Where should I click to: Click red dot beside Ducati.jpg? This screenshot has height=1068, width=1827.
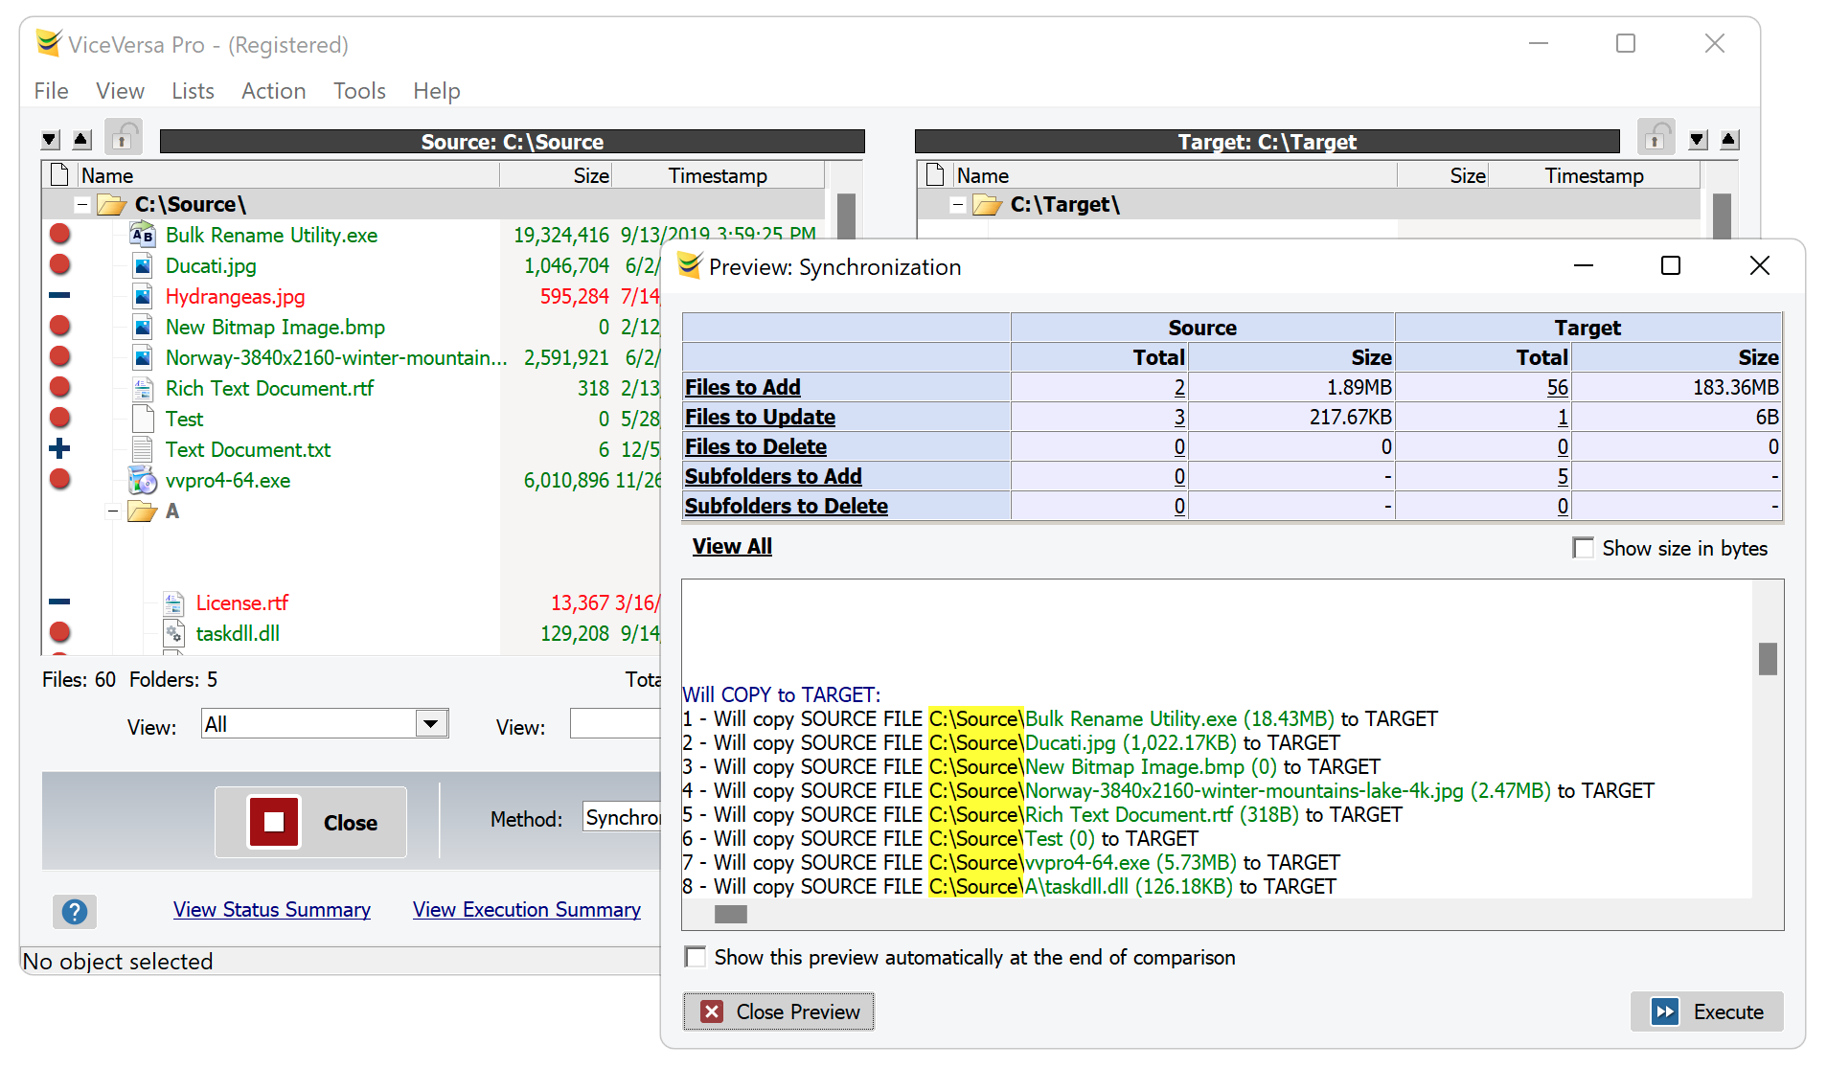pyautogui.click(x=59, y=264)
